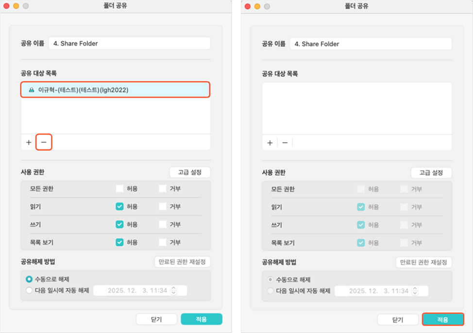Click the plus icon in the left dialog
Screen dimensions: 473x333
pos(29,142)
